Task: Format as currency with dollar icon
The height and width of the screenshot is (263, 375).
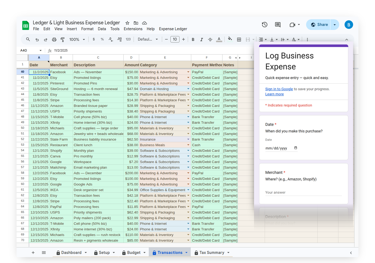Action: (94, 39)
